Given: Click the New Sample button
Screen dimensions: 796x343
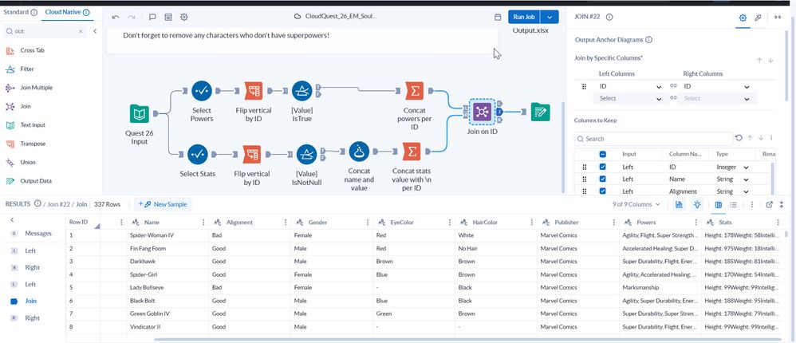Looking at the screenshot, I should coord(163,204).
